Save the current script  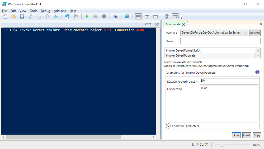pyautogui.click(x=22, y=16)
